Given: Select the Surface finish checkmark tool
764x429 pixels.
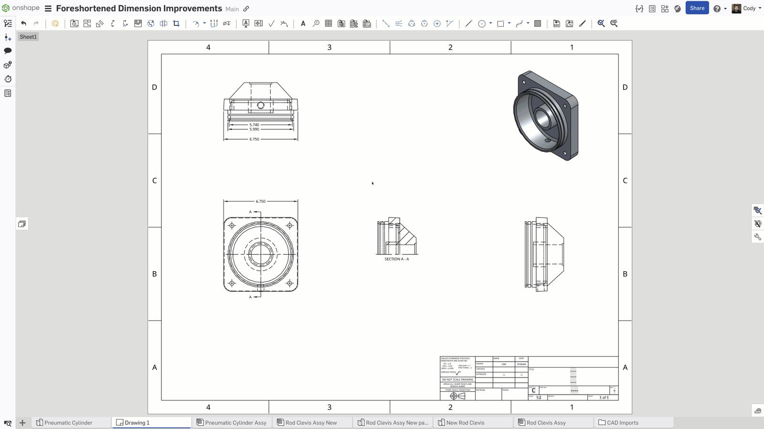Looking at the screenshot, I should coord(271,23).
